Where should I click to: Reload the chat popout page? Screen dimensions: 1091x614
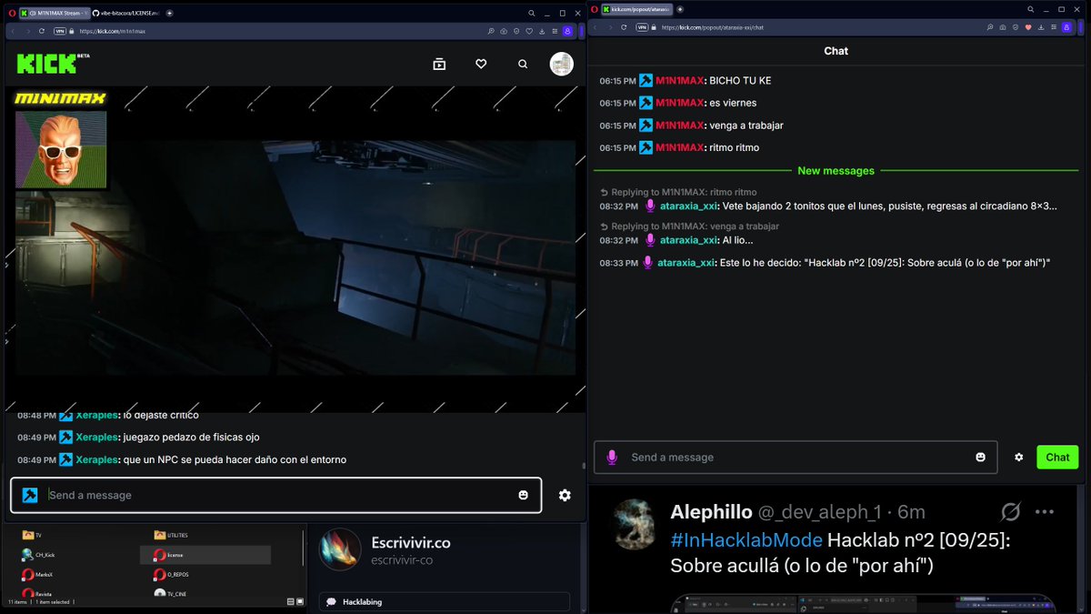(624, 27)
